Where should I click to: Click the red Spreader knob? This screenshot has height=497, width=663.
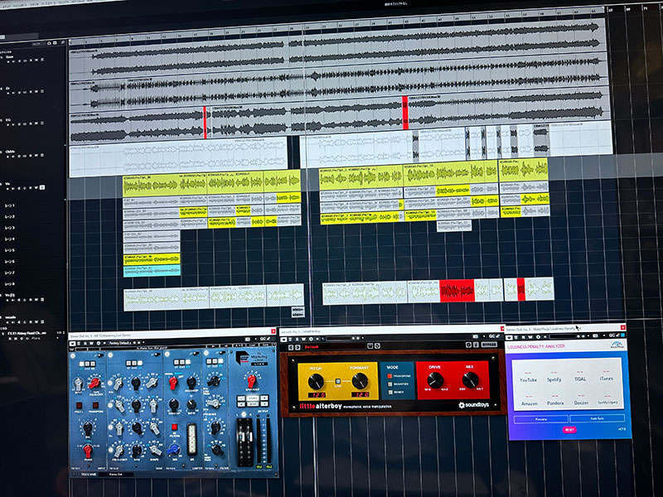(252, 381)
